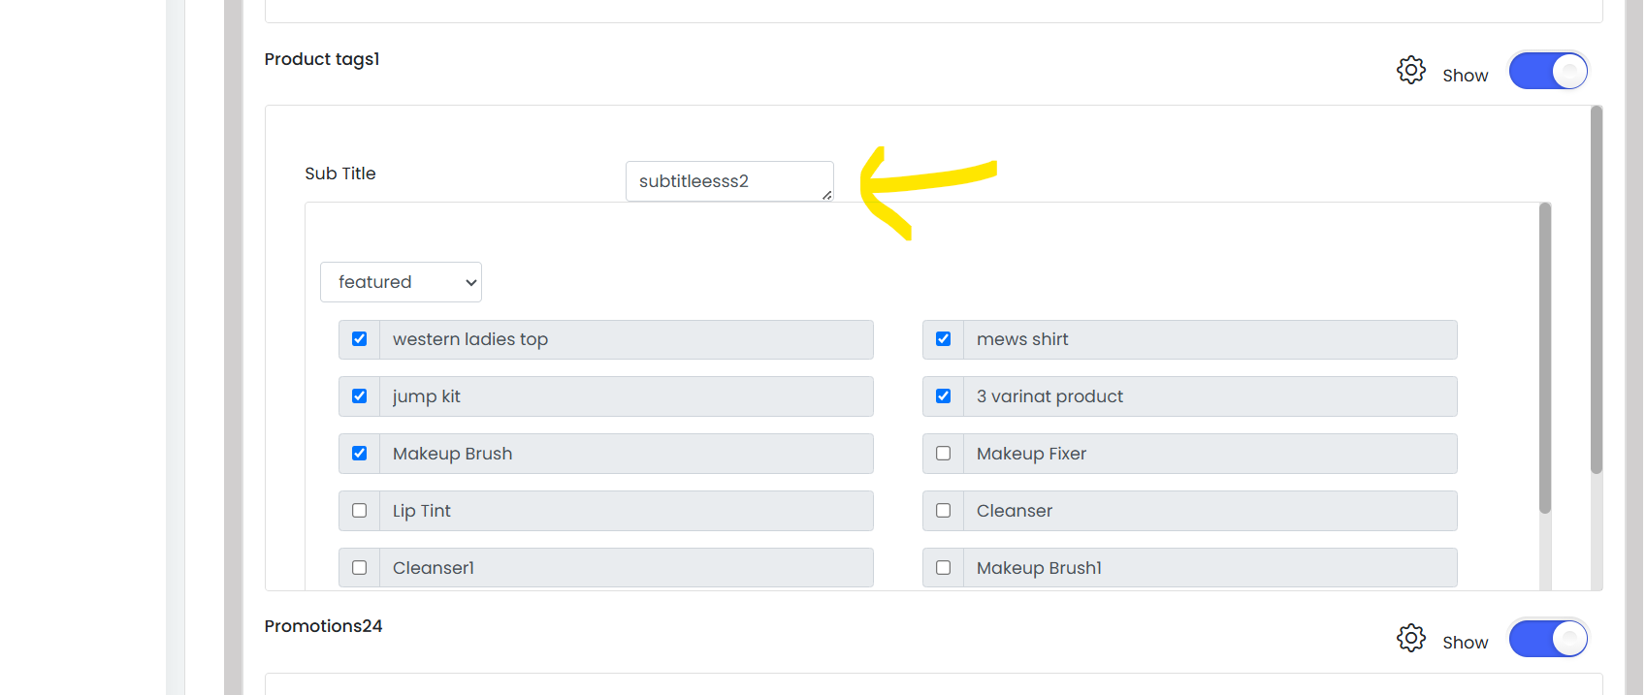
Task: Click the outer section scrollbar
Action: 1597,290
